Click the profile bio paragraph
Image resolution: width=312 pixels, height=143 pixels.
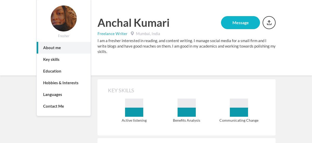pos(186,46)
